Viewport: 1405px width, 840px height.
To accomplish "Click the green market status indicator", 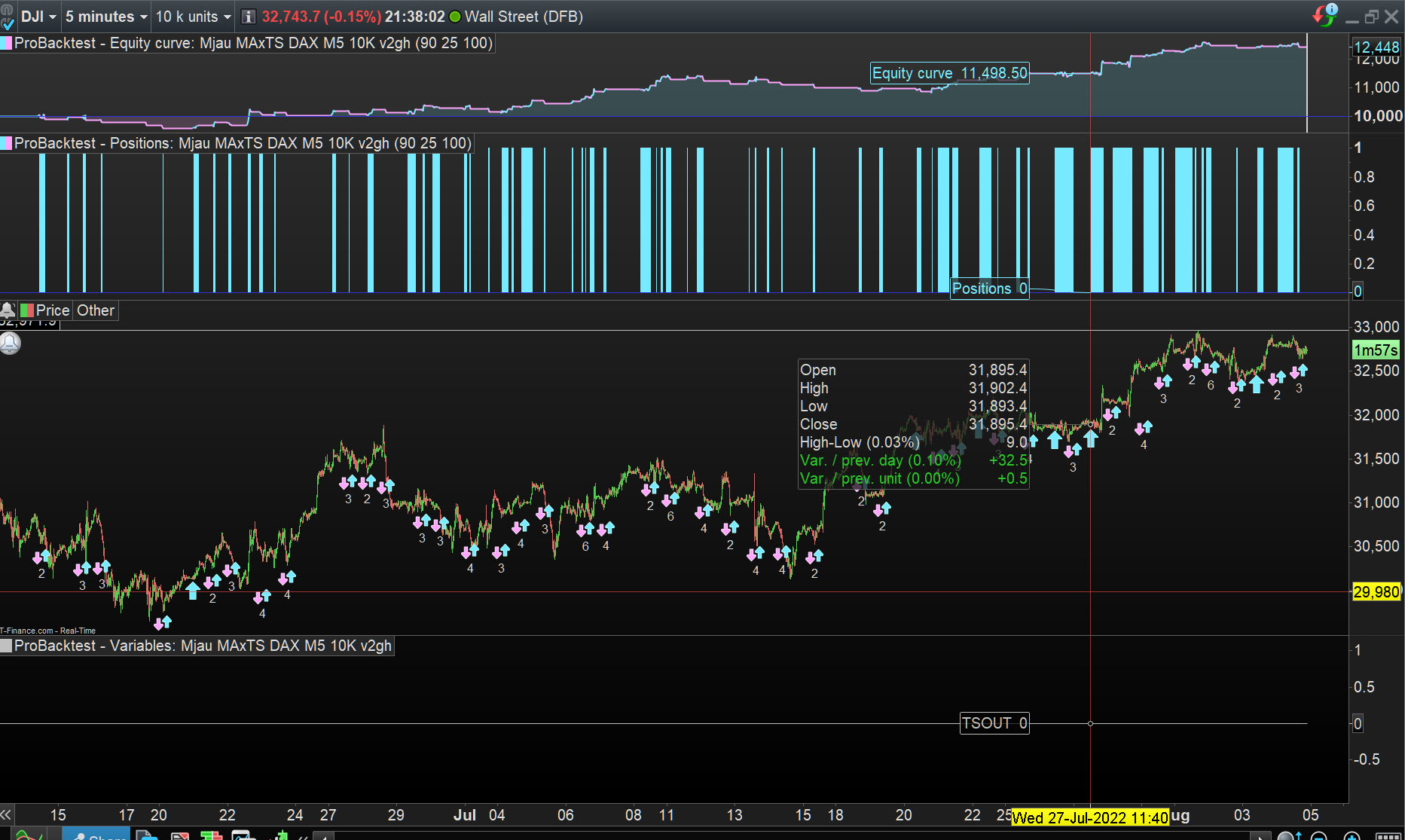I will (454, 17).
